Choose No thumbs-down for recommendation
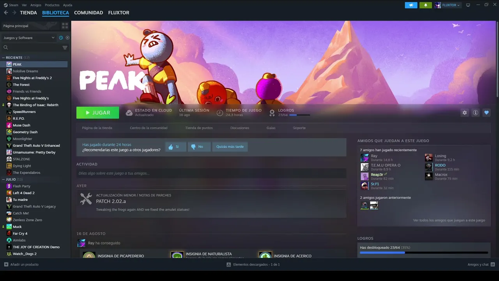The height and width of the screenshot is (281, 499). click(199, 147)
